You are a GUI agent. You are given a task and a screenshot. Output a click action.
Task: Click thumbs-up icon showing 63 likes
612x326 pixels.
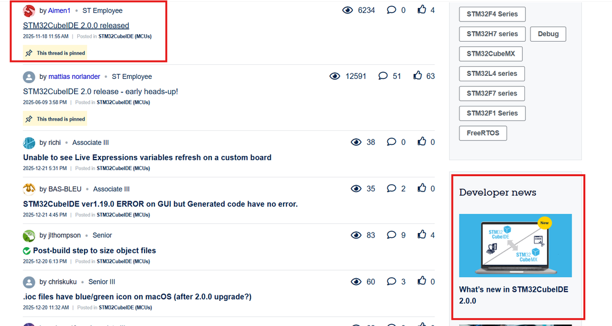418,75
